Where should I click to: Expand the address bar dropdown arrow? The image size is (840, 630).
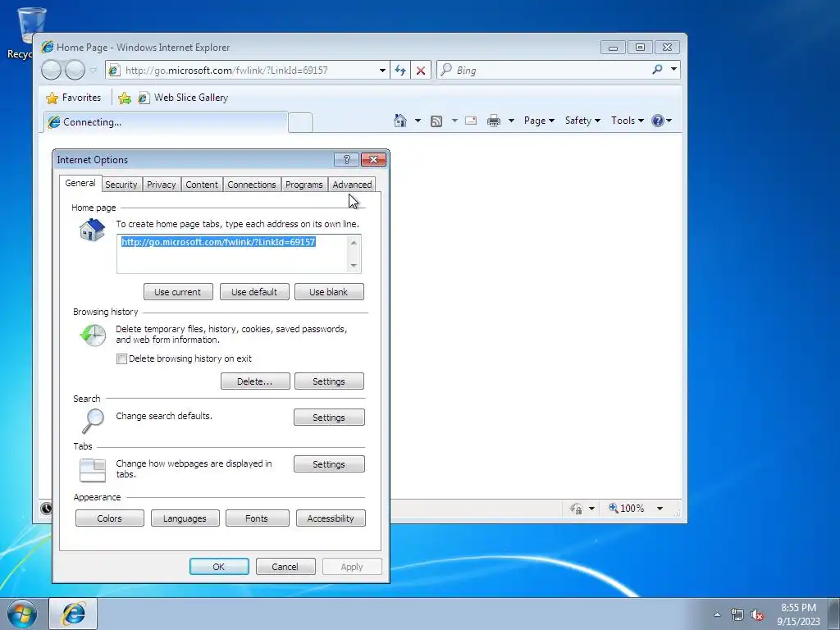(x=382, y=71)
